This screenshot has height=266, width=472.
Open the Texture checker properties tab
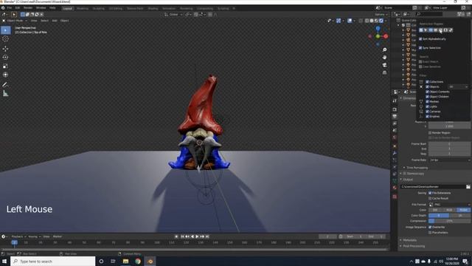click(x=395, y=197)
